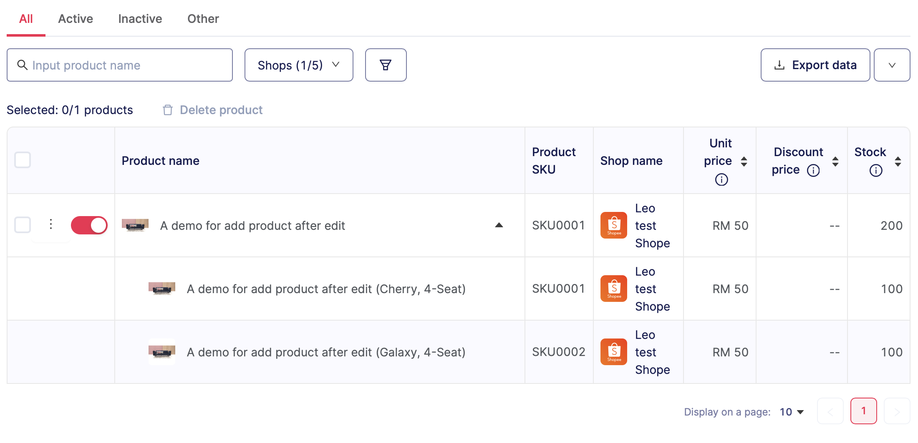Expand the dropdown arrow beside Export data

coord(892,65)
